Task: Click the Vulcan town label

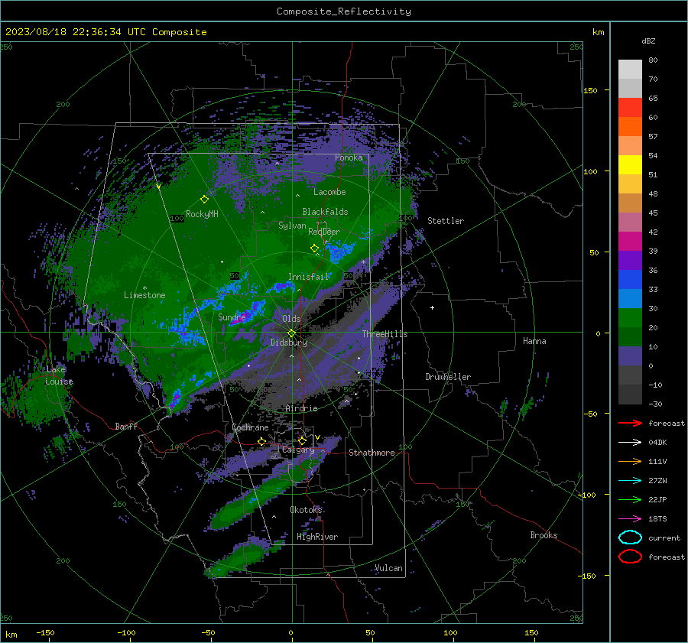Action: tap(388, 568)
